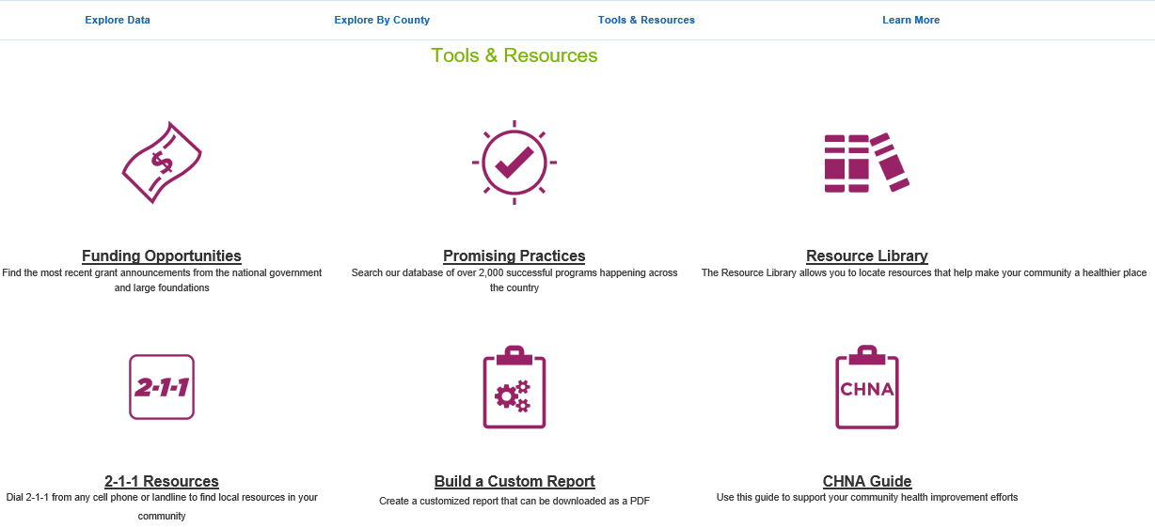This screenshot has width=1155, height=527.
Task: Go to Build a Custom Report link
Action: click(x=514, y=481)
